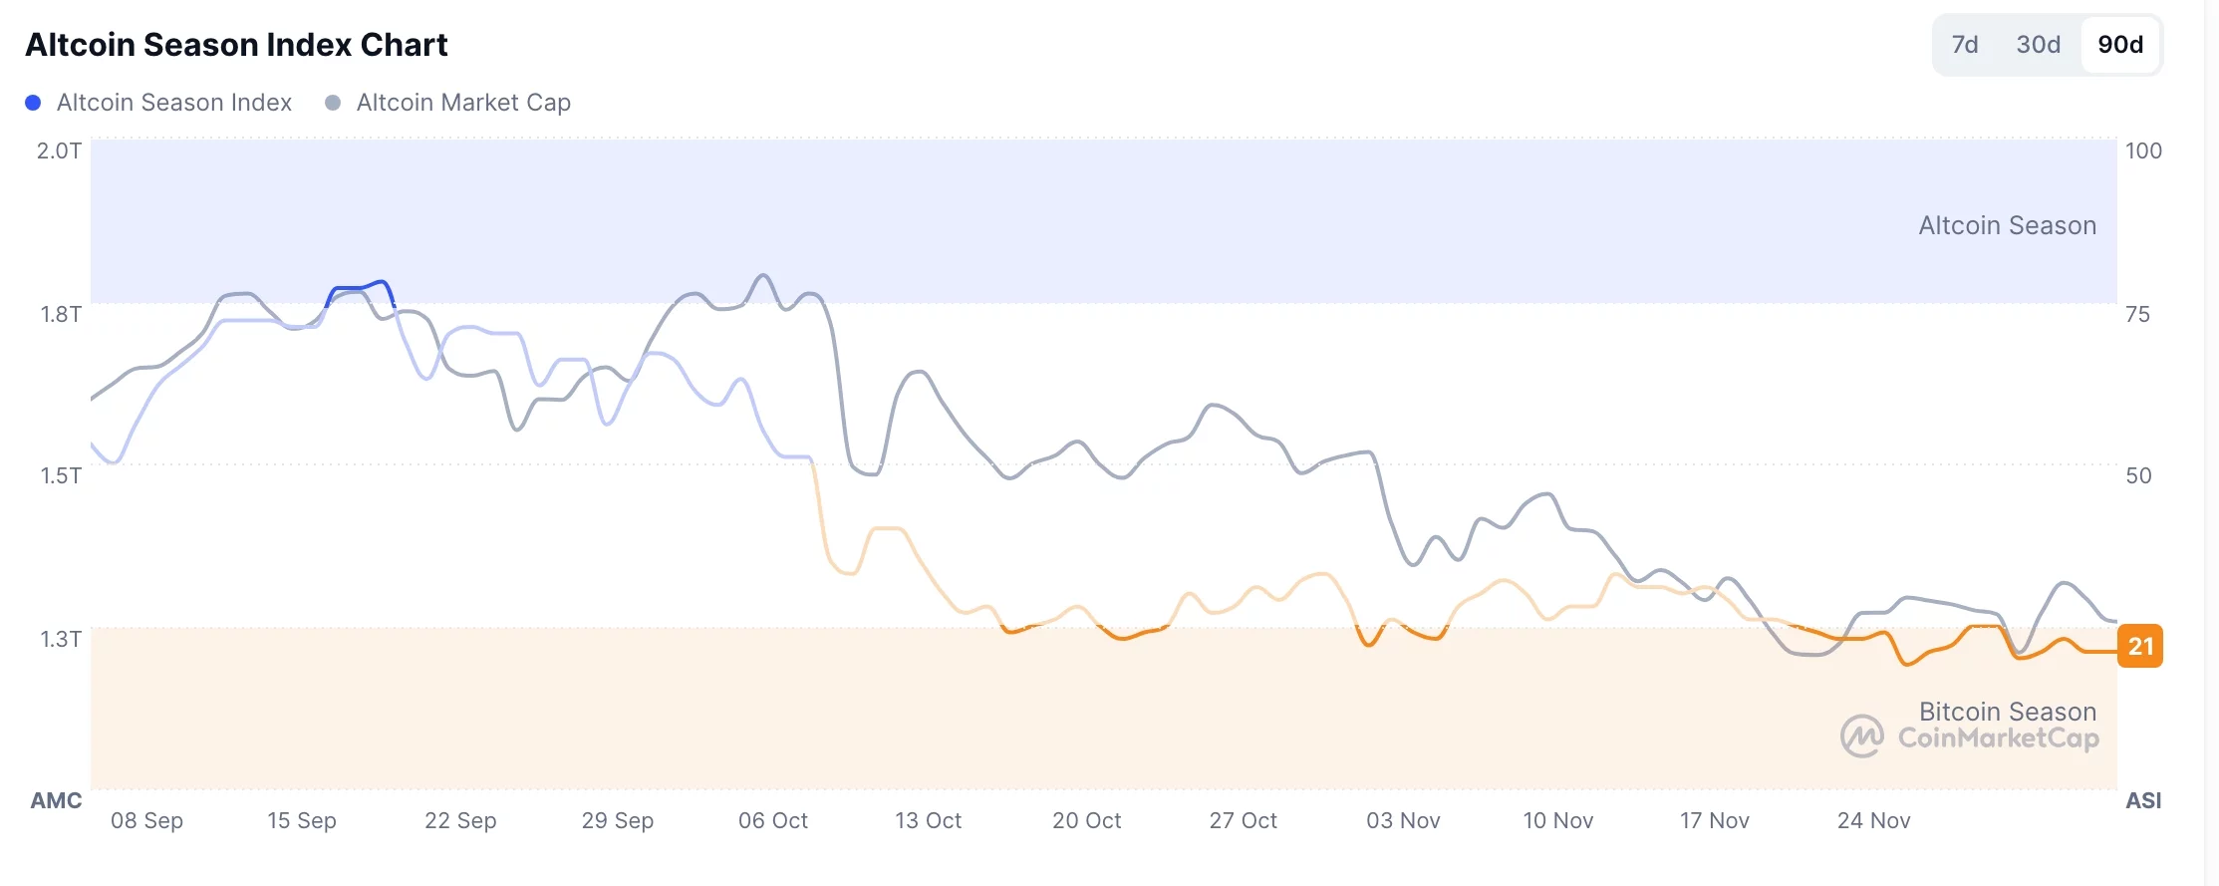Toggle the Altcoin Season Index series visibility
This screenshot has height=886, width=2219.
(x=173, y=102)
